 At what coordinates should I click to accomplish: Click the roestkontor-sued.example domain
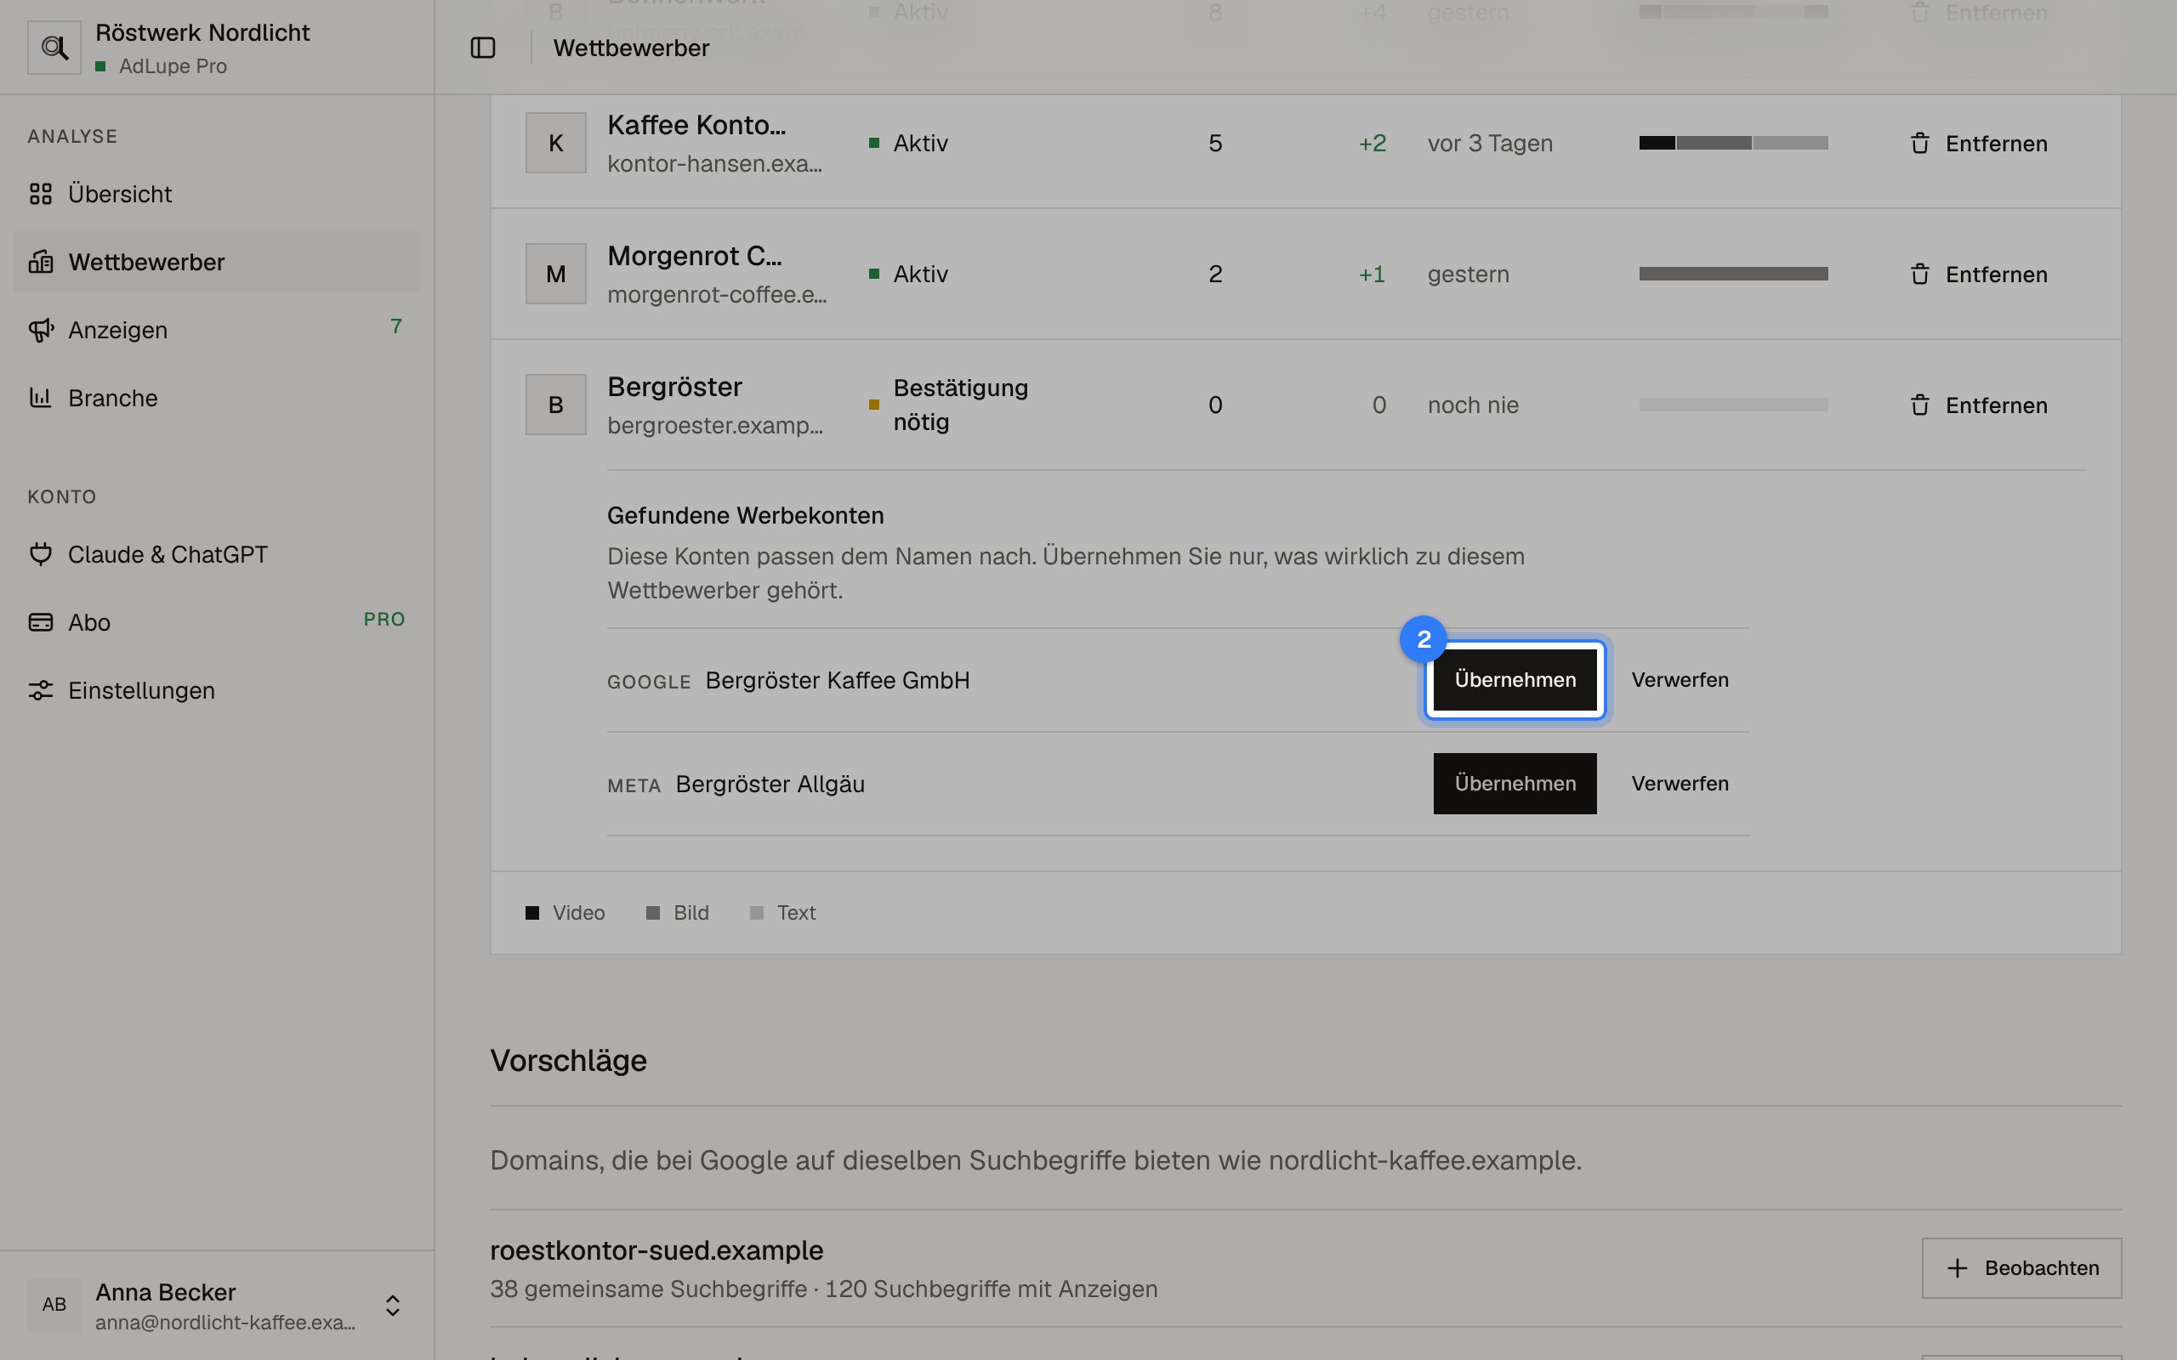tap(657, 1250)
